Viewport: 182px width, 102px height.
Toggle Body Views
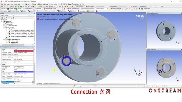[x=82, y=11]
